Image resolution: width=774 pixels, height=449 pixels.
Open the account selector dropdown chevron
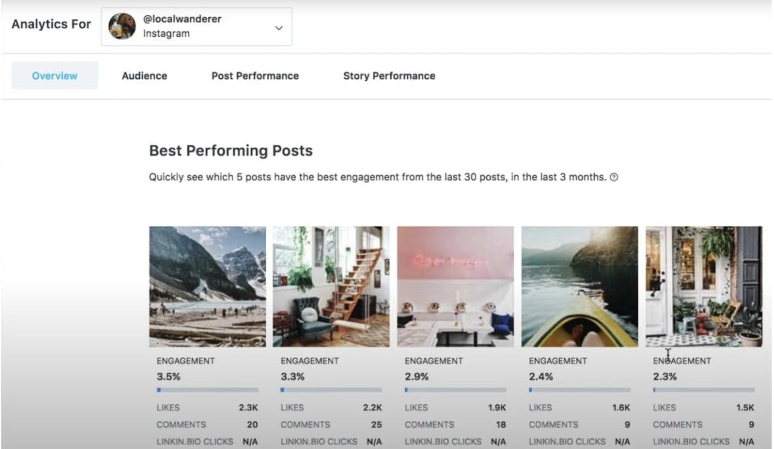[279, 28]
